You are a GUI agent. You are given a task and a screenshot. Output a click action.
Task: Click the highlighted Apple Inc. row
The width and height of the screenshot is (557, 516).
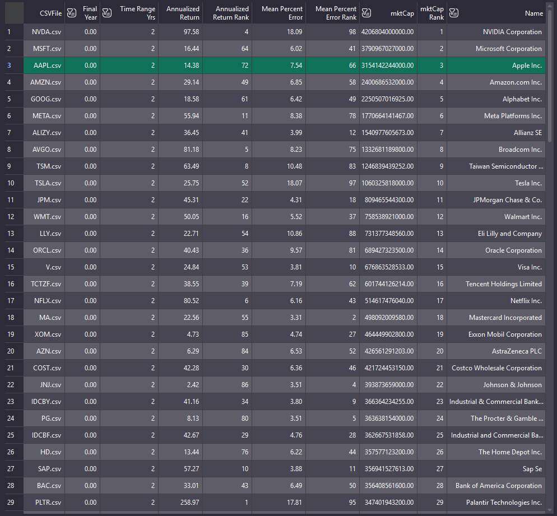coord(280,66)
